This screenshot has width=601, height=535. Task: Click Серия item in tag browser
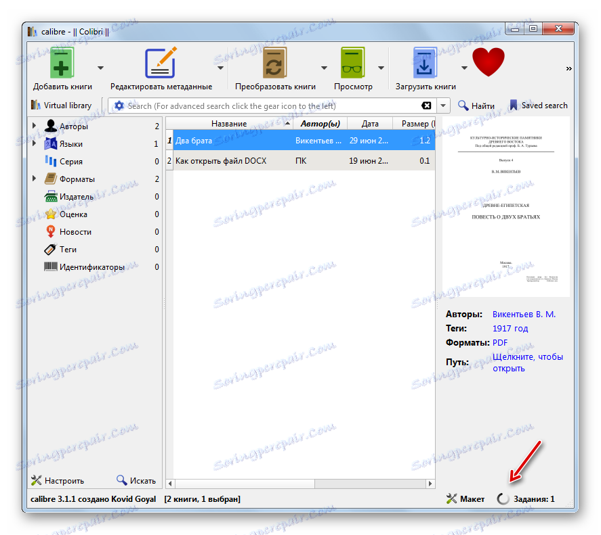pos(71,161)
